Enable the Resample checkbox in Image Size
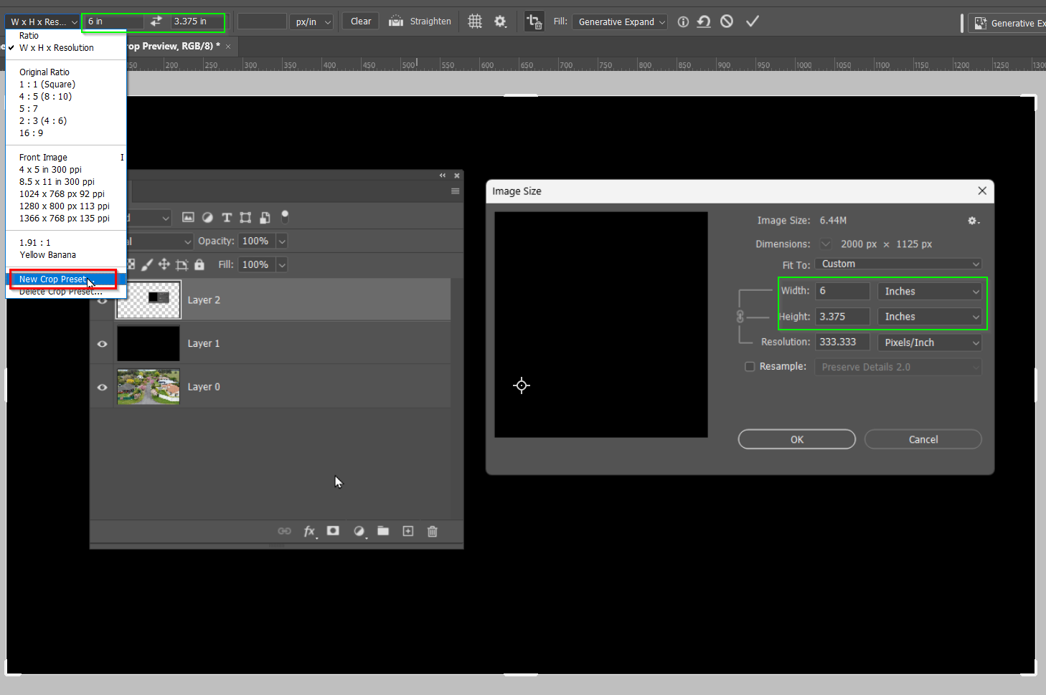Viewport: 1046px width, 695px height. [x=749, y=366]
